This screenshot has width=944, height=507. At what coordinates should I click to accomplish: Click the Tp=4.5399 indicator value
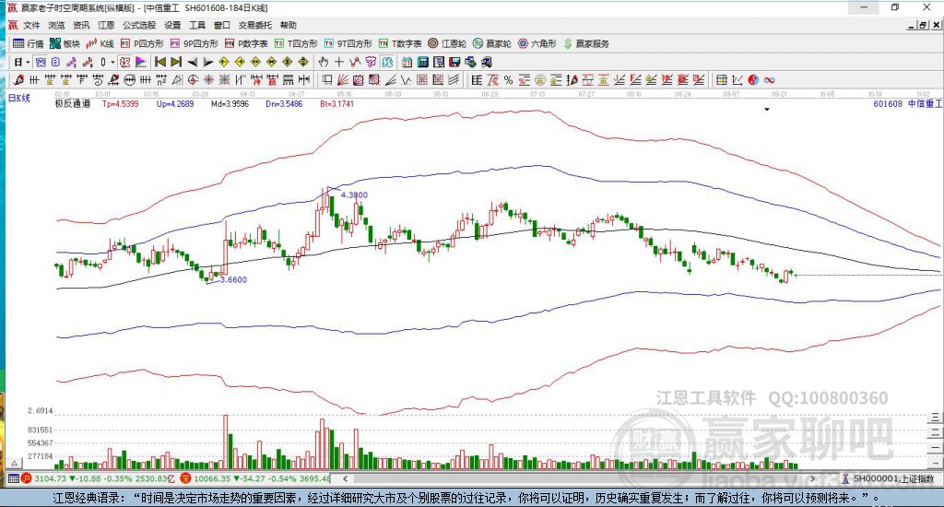pyautogui.click(x=121, y=103)
